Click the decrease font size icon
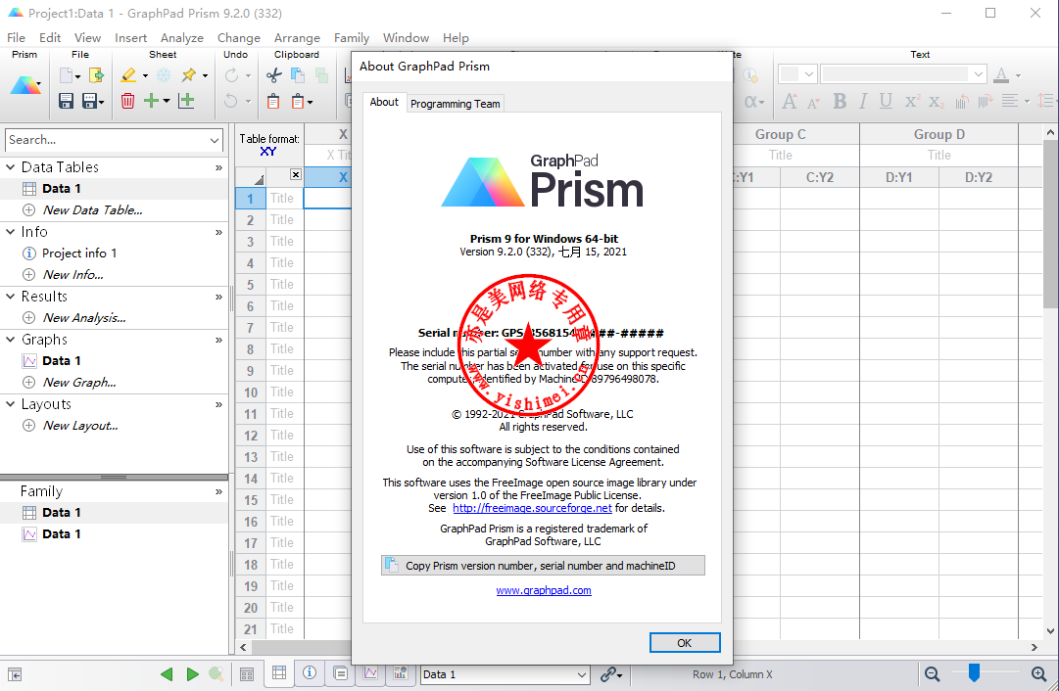 (813, 102)
